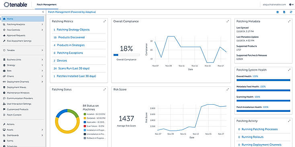
Task: Expand the Patching Activity panel
Action: [289, 121]
